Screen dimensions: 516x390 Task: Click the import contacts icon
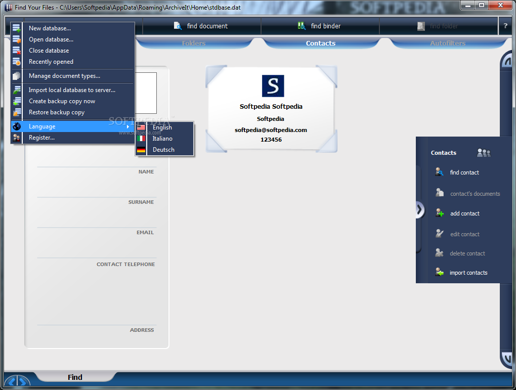click(439, 272)
